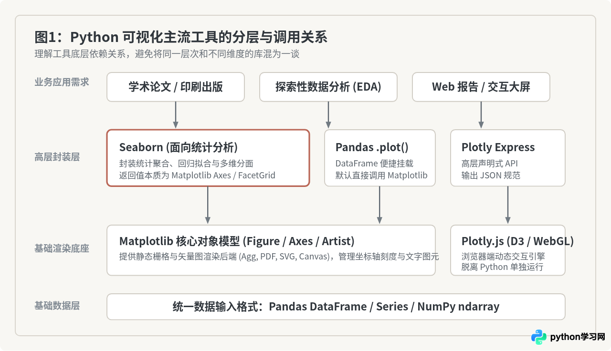The height and width of the screenshot is (351, 611).
Task: Click the 业务应用需求 row label
Action: click(62, 82)
